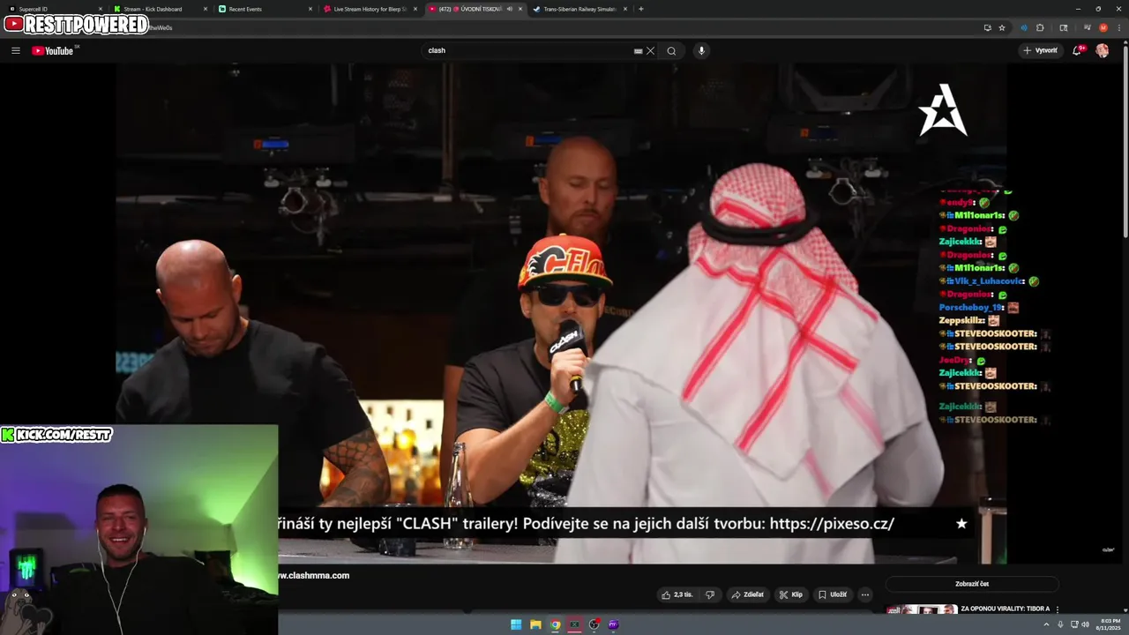Open the YouTube notifications bell
Viewport: 1129px width, 635px height.
[x=1077, y=50]
